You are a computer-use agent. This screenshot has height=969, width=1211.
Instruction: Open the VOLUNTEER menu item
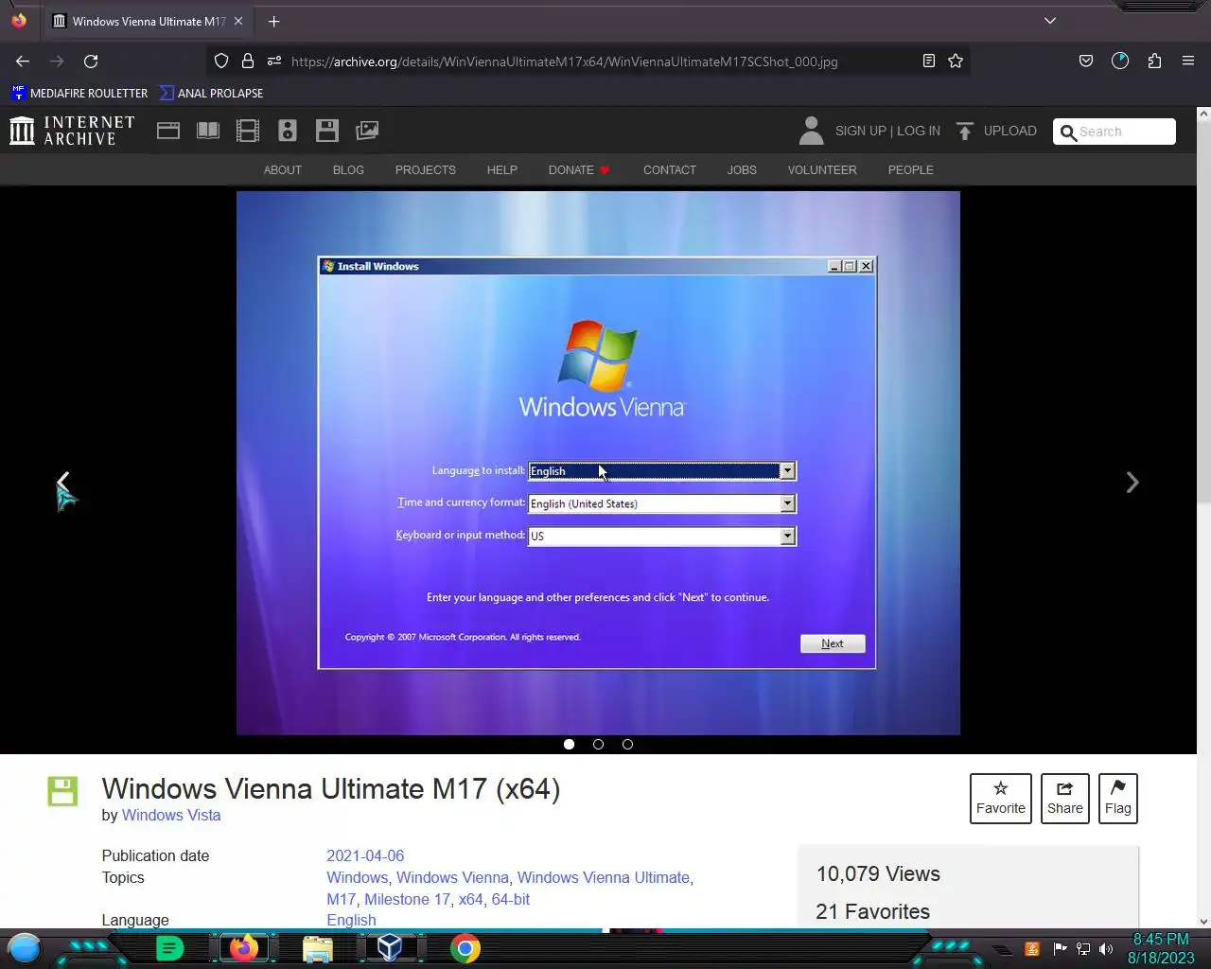point(822,170)
